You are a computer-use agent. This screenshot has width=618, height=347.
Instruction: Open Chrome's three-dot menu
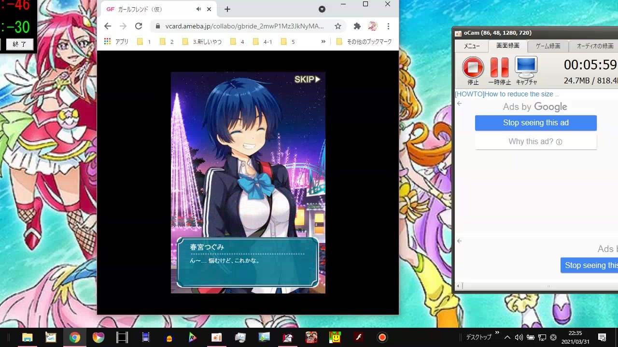[x=388, y=26]
